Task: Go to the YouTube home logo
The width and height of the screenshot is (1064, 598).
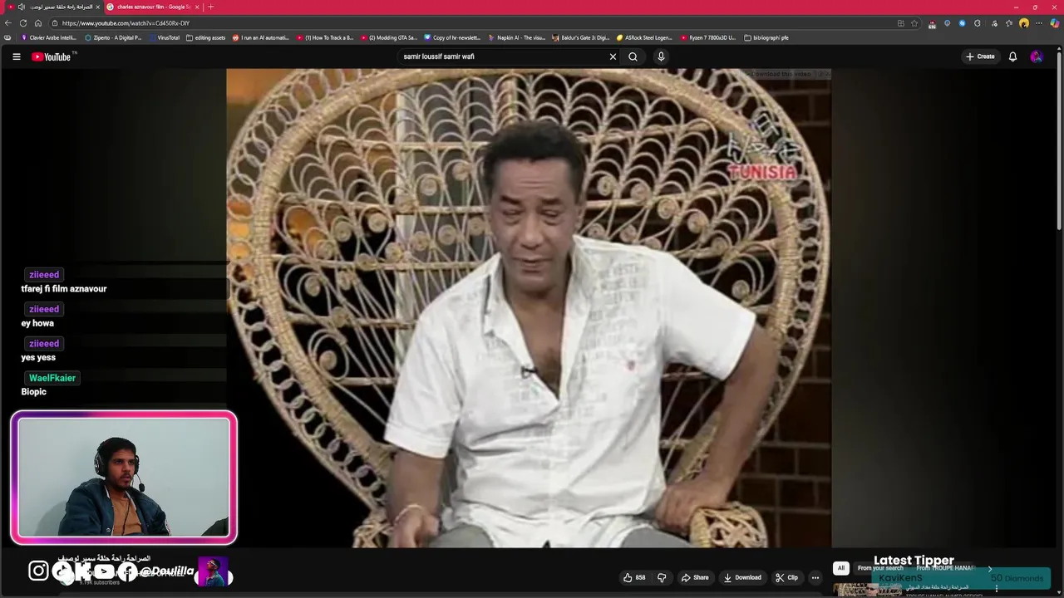Action: coord(52,56)
